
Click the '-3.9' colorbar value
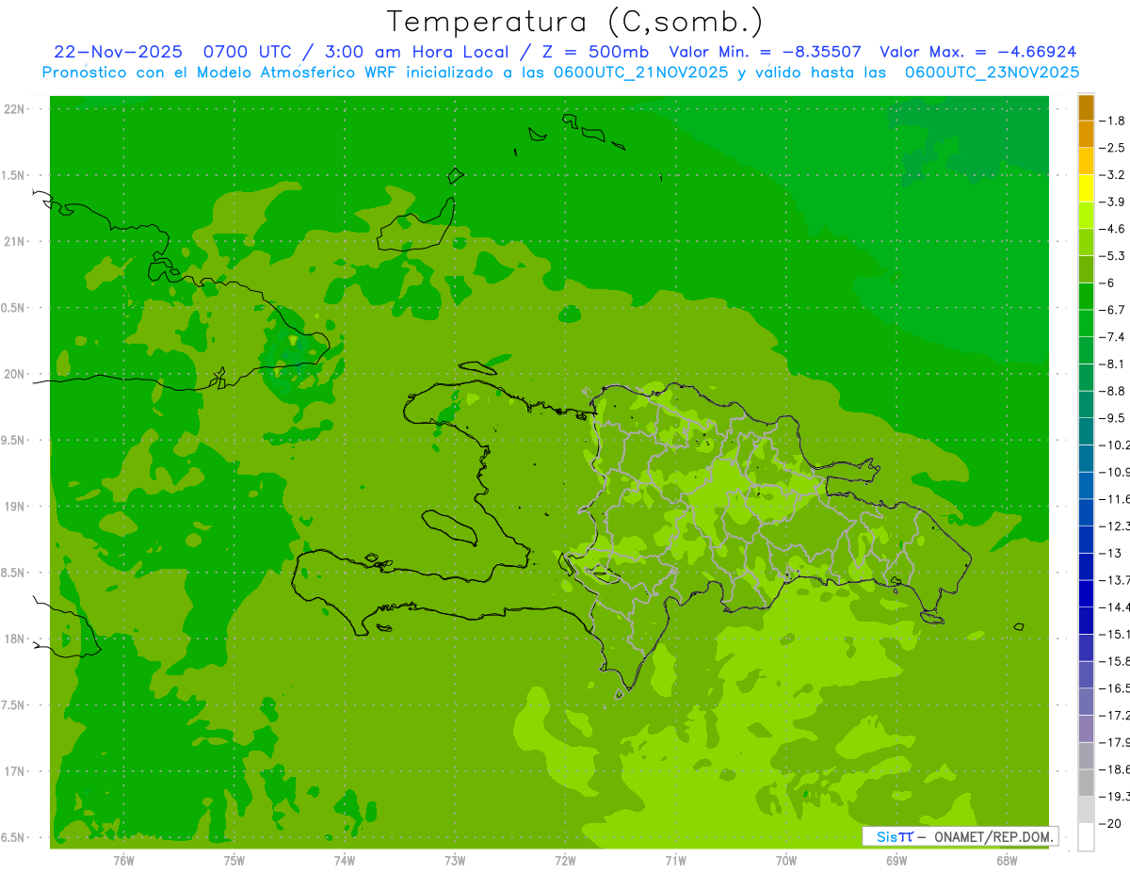[1114, 202]
